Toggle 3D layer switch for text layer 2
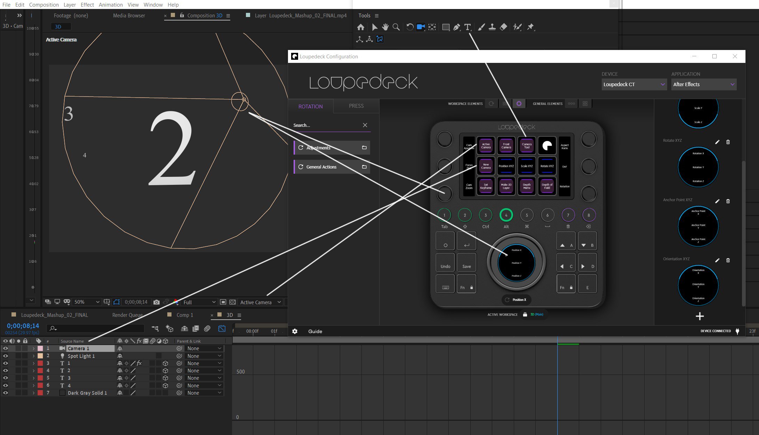759x435 pixels. 166,371
